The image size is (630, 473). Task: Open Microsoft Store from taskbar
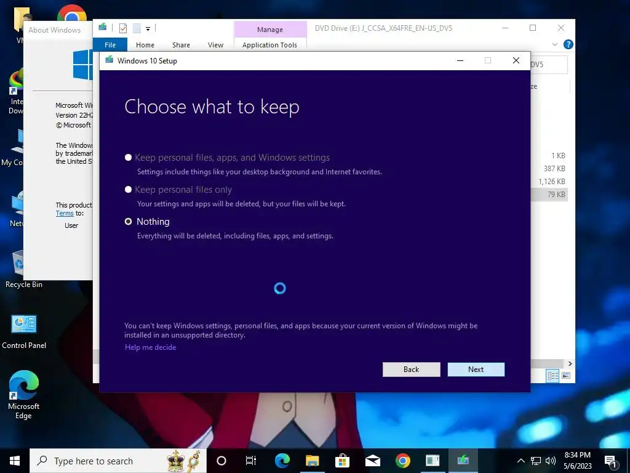coord(342,461)
